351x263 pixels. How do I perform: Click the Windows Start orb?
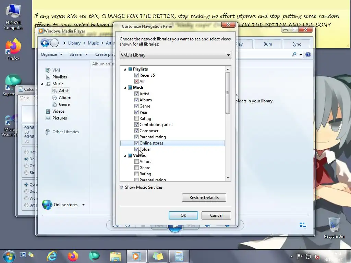9,256
